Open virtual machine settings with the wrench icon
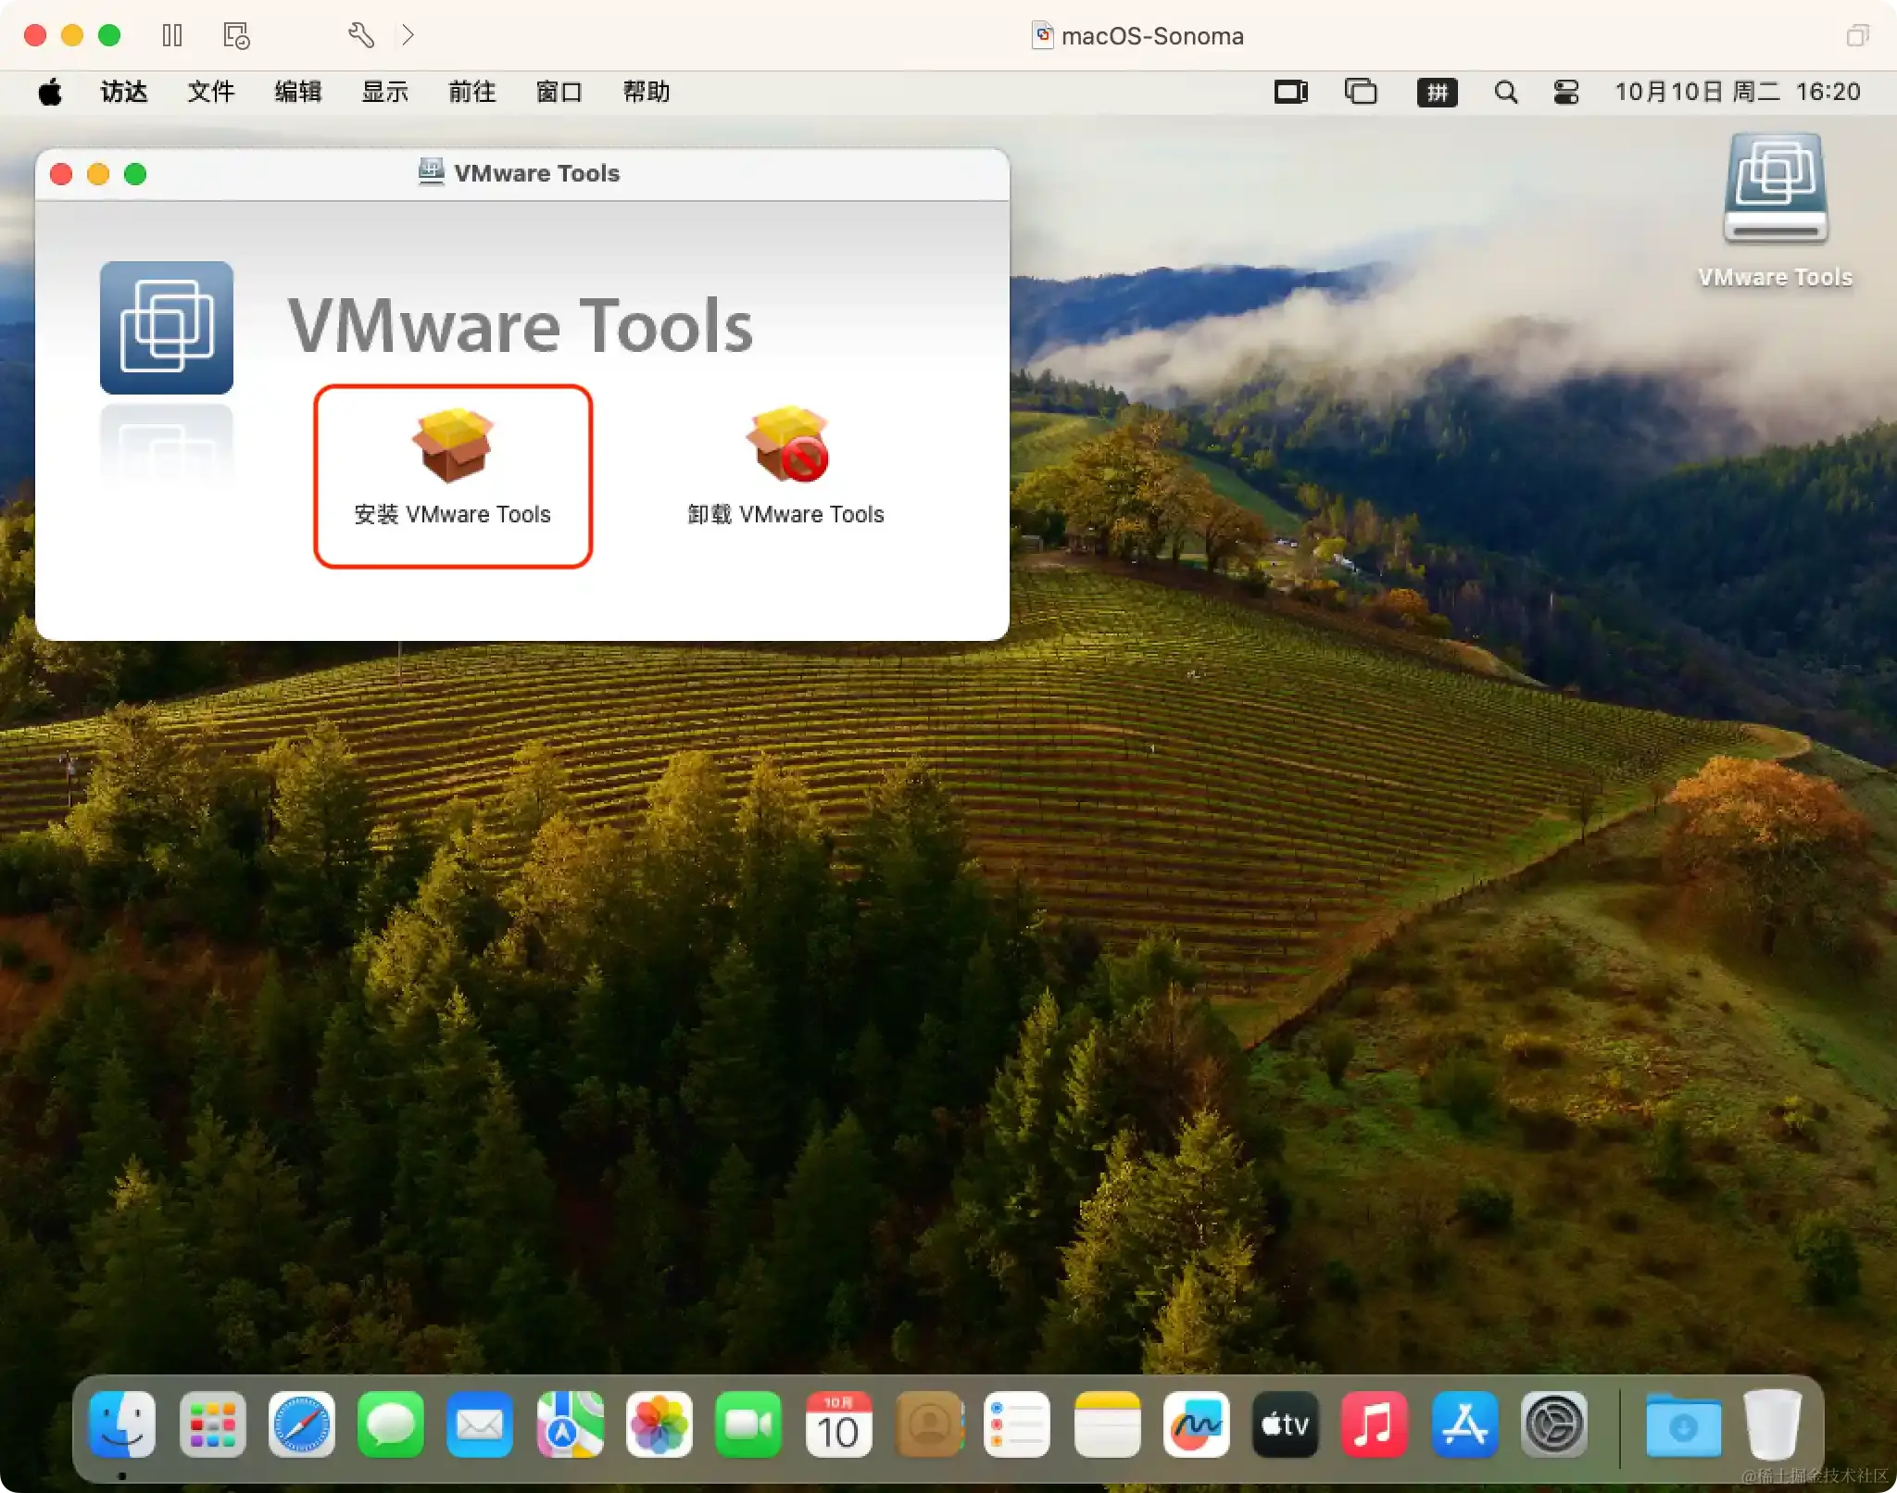The width and height of the screenshot is (1897, 1493). click(361, 35)
